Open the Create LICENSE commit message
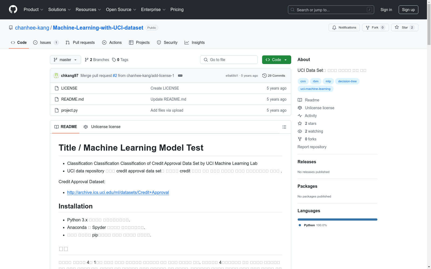Image resolution: width=431 pixels, height=269 pixels. point(165,88)
